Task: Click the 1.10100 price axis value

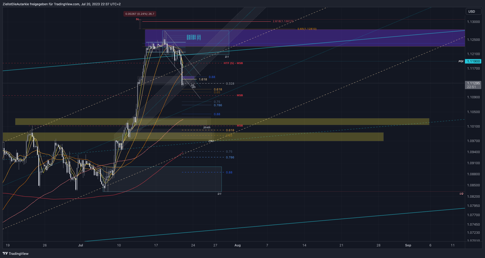Action: 473,126
